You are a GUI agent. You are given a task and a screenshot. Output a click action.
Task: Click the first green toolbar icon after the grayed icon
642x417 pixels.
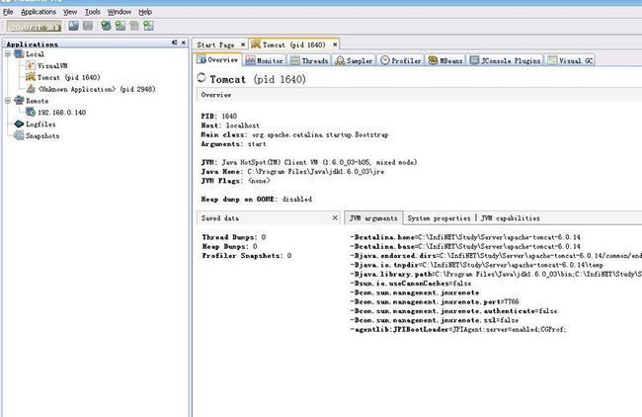(x=106, y=26)
